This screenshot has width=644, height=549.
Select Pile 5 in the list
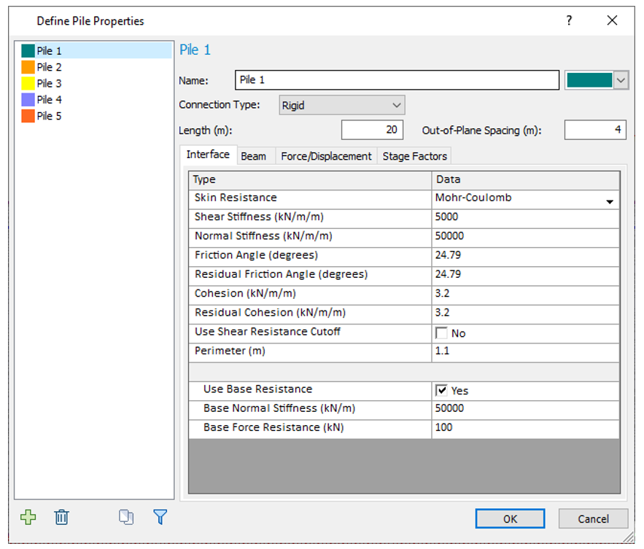[50, 116]
